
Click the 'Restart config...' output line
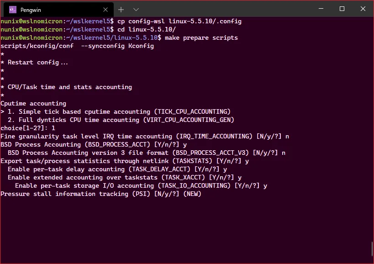click(37, 62)
